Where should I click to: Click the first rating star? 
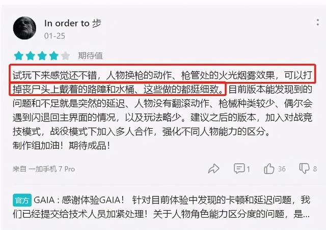point(18,55)
